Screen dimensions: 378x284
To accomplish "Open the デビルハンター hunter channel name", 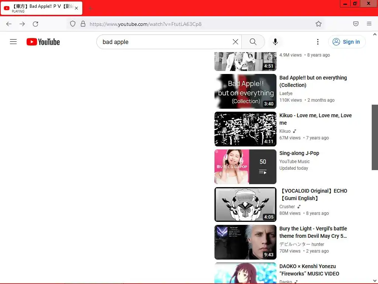I will coord(302,244).
